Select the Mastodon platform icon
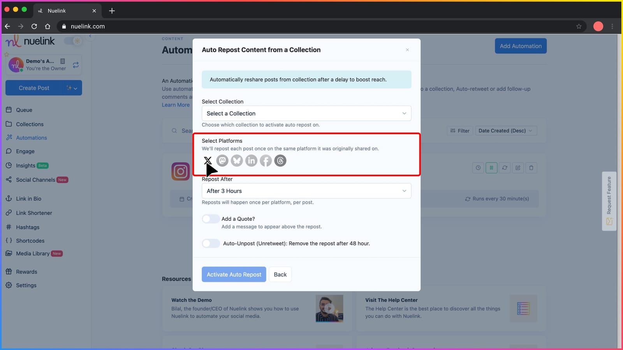The height and width of the screenshot is (350, 623). coord(222,160)
